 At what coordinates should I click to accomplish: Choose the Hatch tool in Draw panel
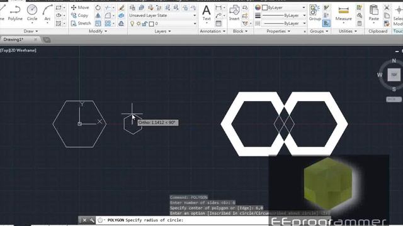(59, 23)
